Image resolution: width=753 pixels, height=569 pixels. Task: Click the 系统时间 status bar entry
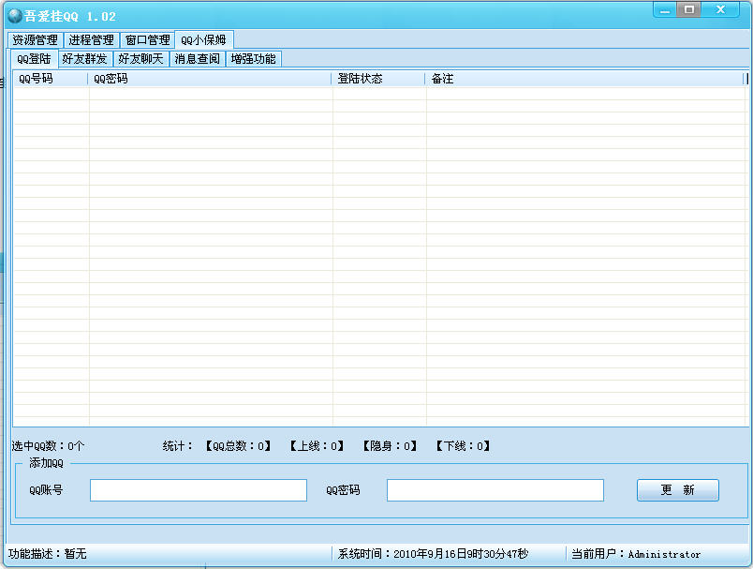(433, 554)
